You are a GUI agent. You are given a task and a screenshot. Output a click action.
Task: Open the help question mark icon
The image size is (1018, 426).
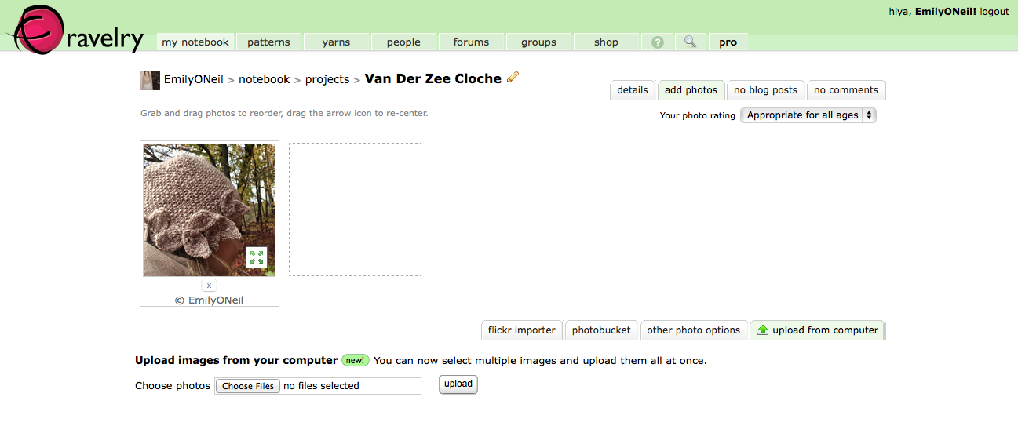coord(658,42)
